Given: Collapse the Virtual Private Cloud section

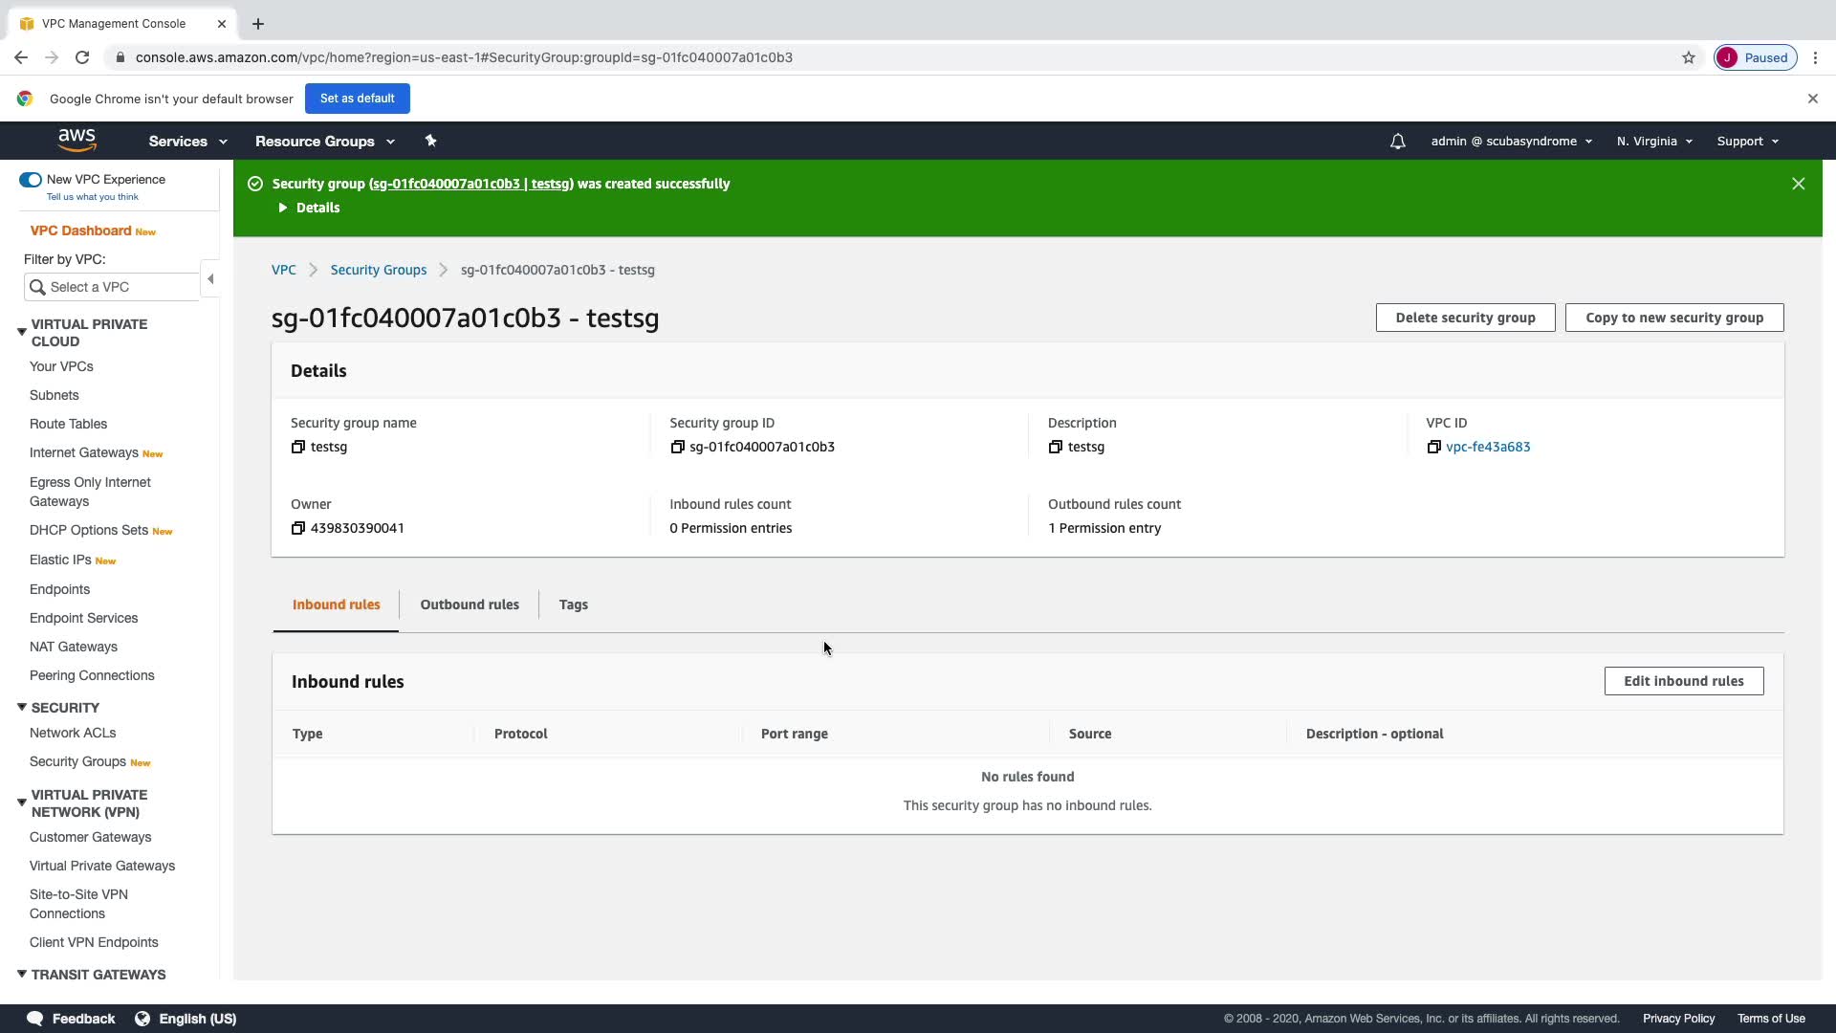Looking at the screenshot, I should coord(21,332).
